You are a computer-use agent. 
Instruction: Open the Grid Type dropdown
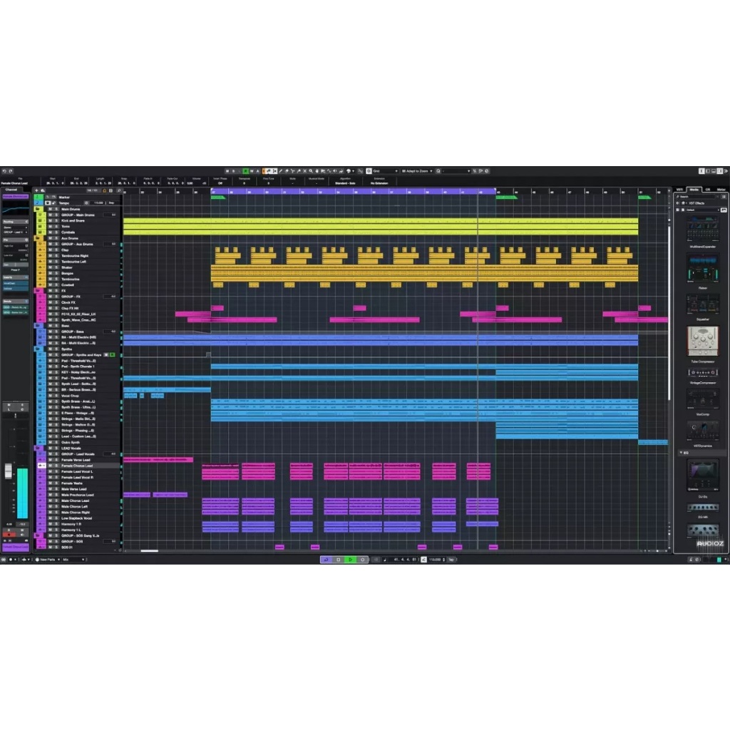coord(385,171)
